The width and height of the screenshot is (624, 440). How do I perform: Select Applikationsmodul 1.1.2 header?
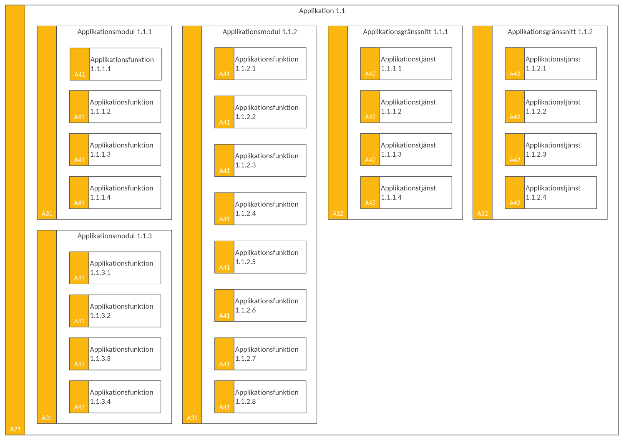tap(259, 32)
